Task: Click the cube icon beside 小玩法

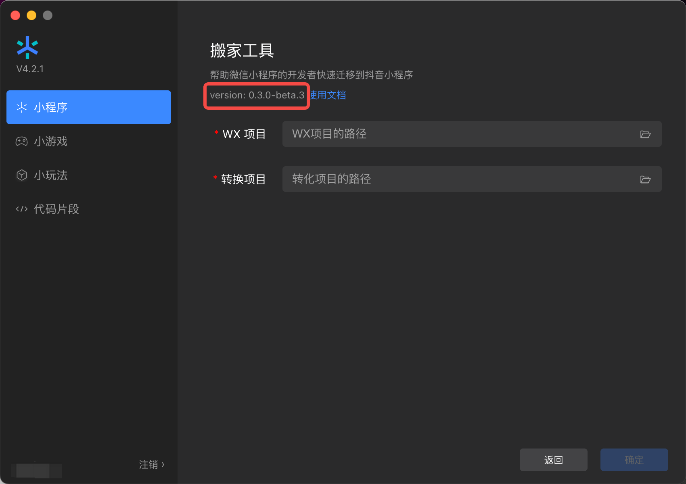Action: coord(21,175)
